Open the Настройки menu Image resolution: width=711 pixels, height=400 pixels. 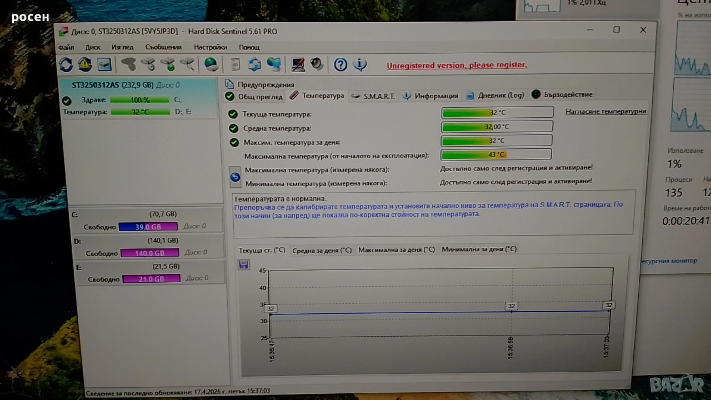coord(211,47)
